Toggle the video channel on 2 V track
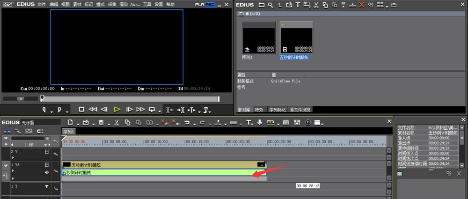The height and width of the screenshot is (199, 468). [x=47, y=152]
